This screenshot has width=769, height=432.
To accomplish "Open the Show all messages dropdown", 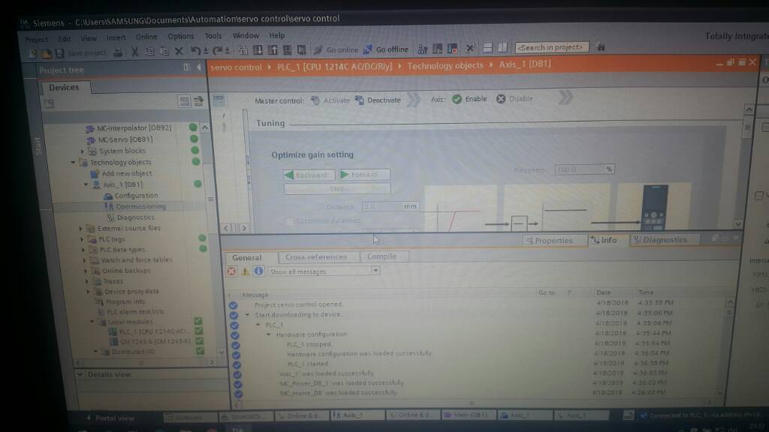I will click(x=375, y=270).
